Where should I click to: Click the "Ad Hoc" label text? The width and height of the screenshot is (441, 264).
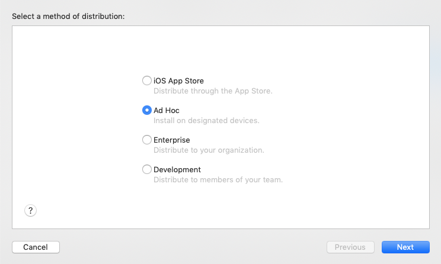[x=167, y=110]
